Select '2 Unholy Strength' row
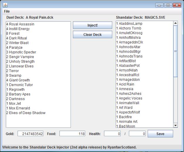184x152 pixels. (x=38, y=62)
